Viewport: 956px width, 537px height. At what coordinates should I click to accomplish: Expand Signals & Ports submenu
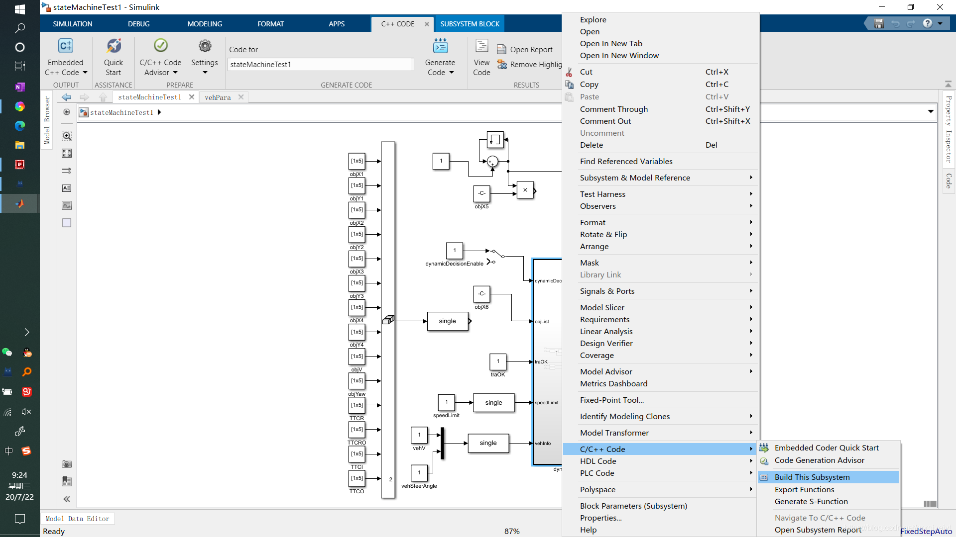click(x=660, y=291)
